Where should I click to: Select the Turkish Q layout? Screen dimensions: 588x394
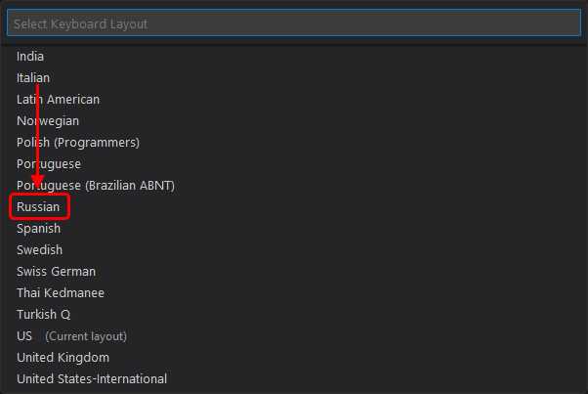click(x=43, y=315)
